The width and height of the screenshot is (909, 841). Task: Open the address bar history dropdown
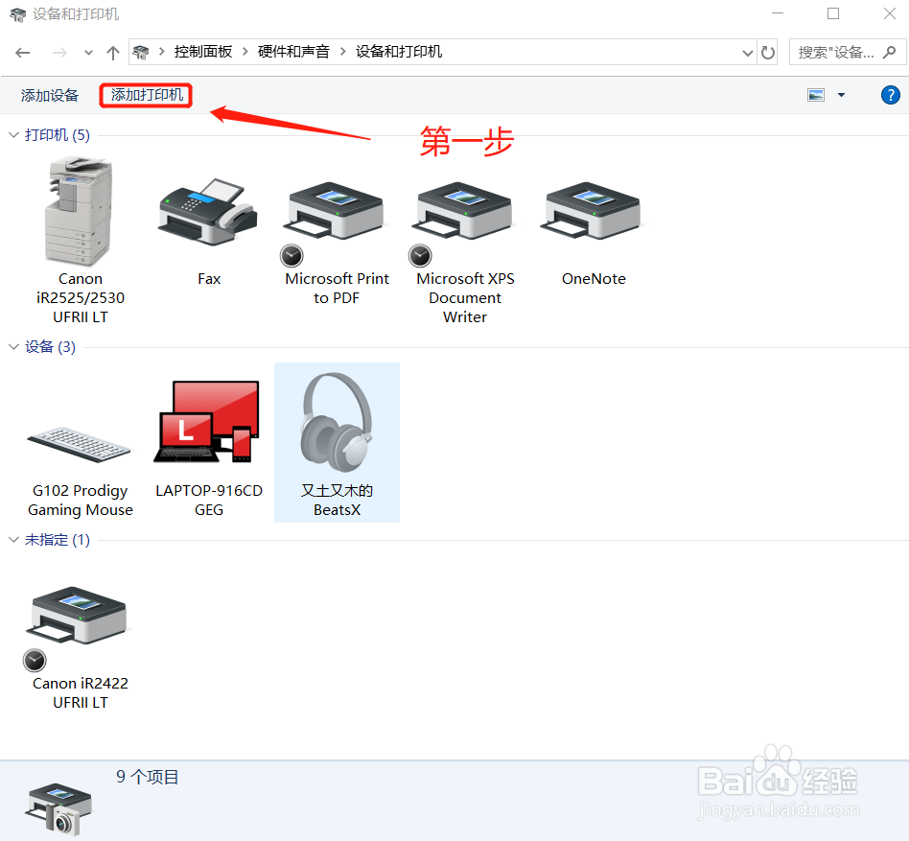point(748,53)
